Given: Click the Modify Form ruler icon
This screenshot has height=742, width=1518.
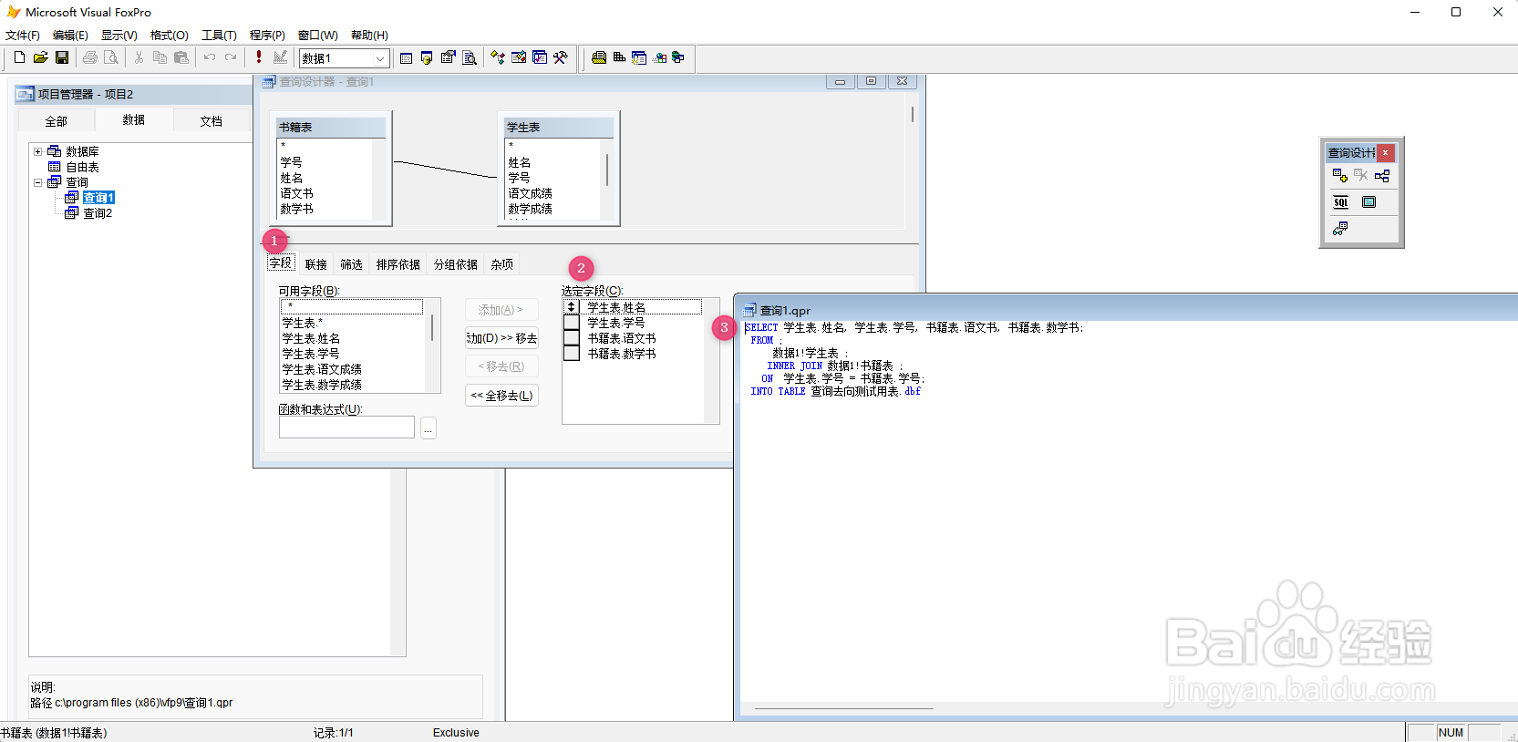Looking at the screenshot, I should 280,57.
